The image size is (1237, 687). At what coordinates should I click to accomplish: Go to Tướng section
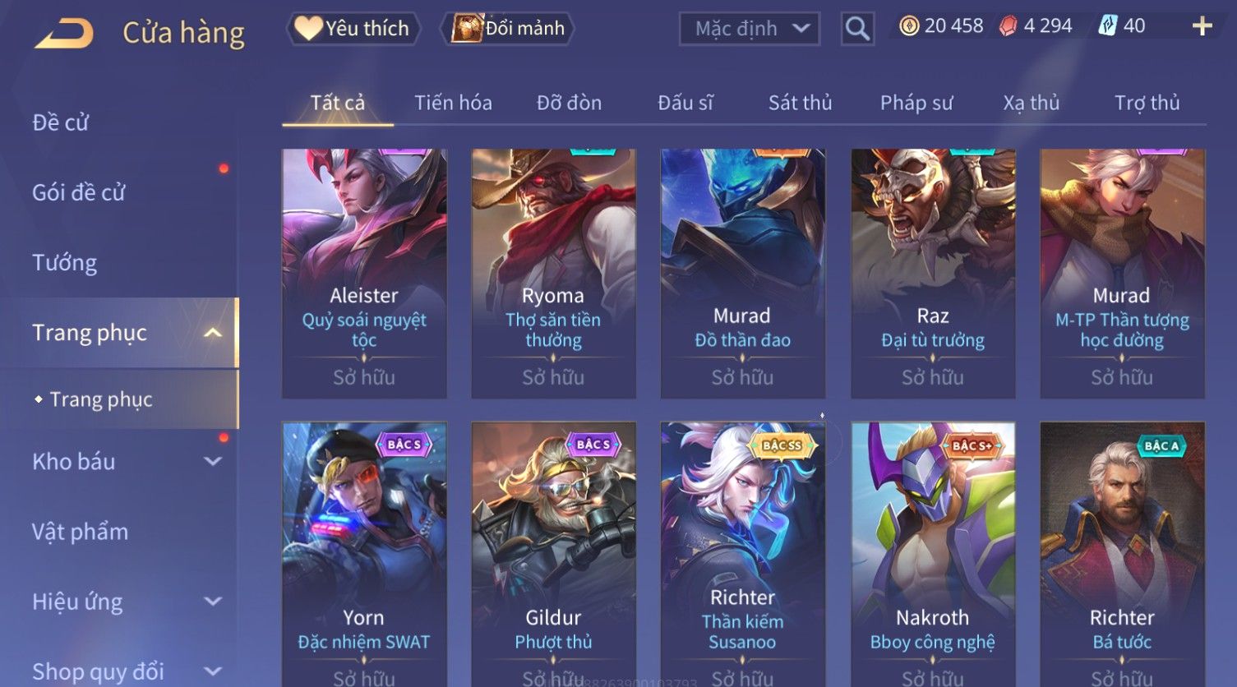[64, 263]
